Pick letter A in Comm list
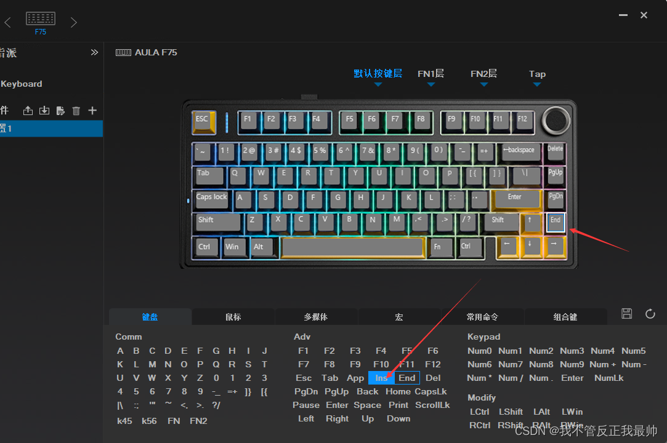This screenshot has width=667, height=443. click(x=120, y=351)
